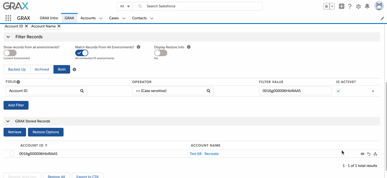Open the record hierarchy icon
Viewport: 387px width, 178px height.
point(375,154)
